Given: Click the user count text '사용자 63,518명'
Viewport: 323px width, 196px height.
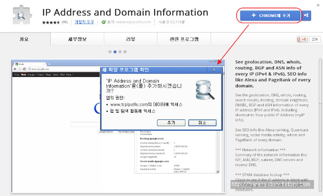Looking at the screenshot, I should pos(171,22).
